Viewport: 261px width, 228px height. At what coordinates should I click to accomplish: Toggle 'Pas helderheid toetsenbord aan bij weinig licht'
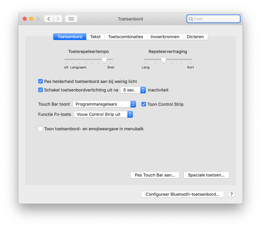coord(40,81)
